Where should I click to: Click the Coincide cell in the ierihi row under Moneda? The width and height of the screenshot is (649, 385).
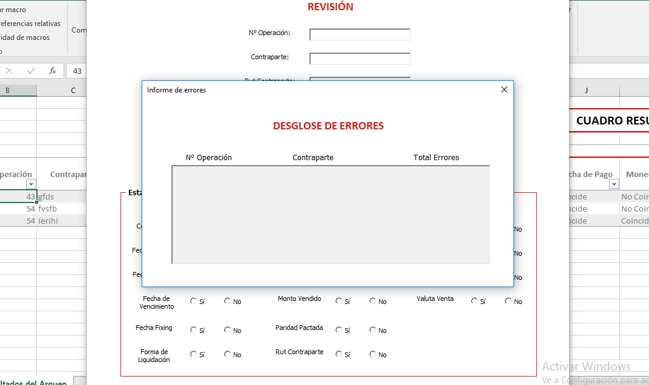click(x=635, y=221)
